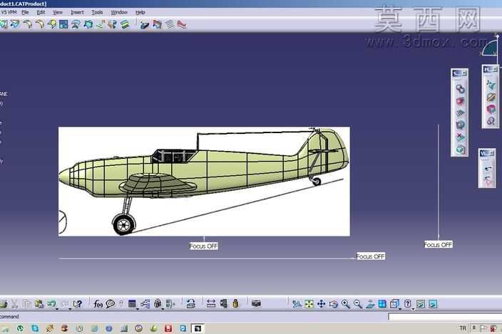Open the Help menu
This screenshot has height=334, width=502.
click(140, 12)
